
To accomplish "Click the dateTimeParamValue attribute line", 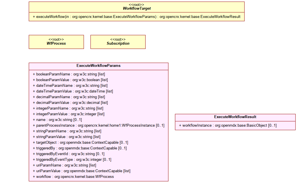I will coord(73,91).
